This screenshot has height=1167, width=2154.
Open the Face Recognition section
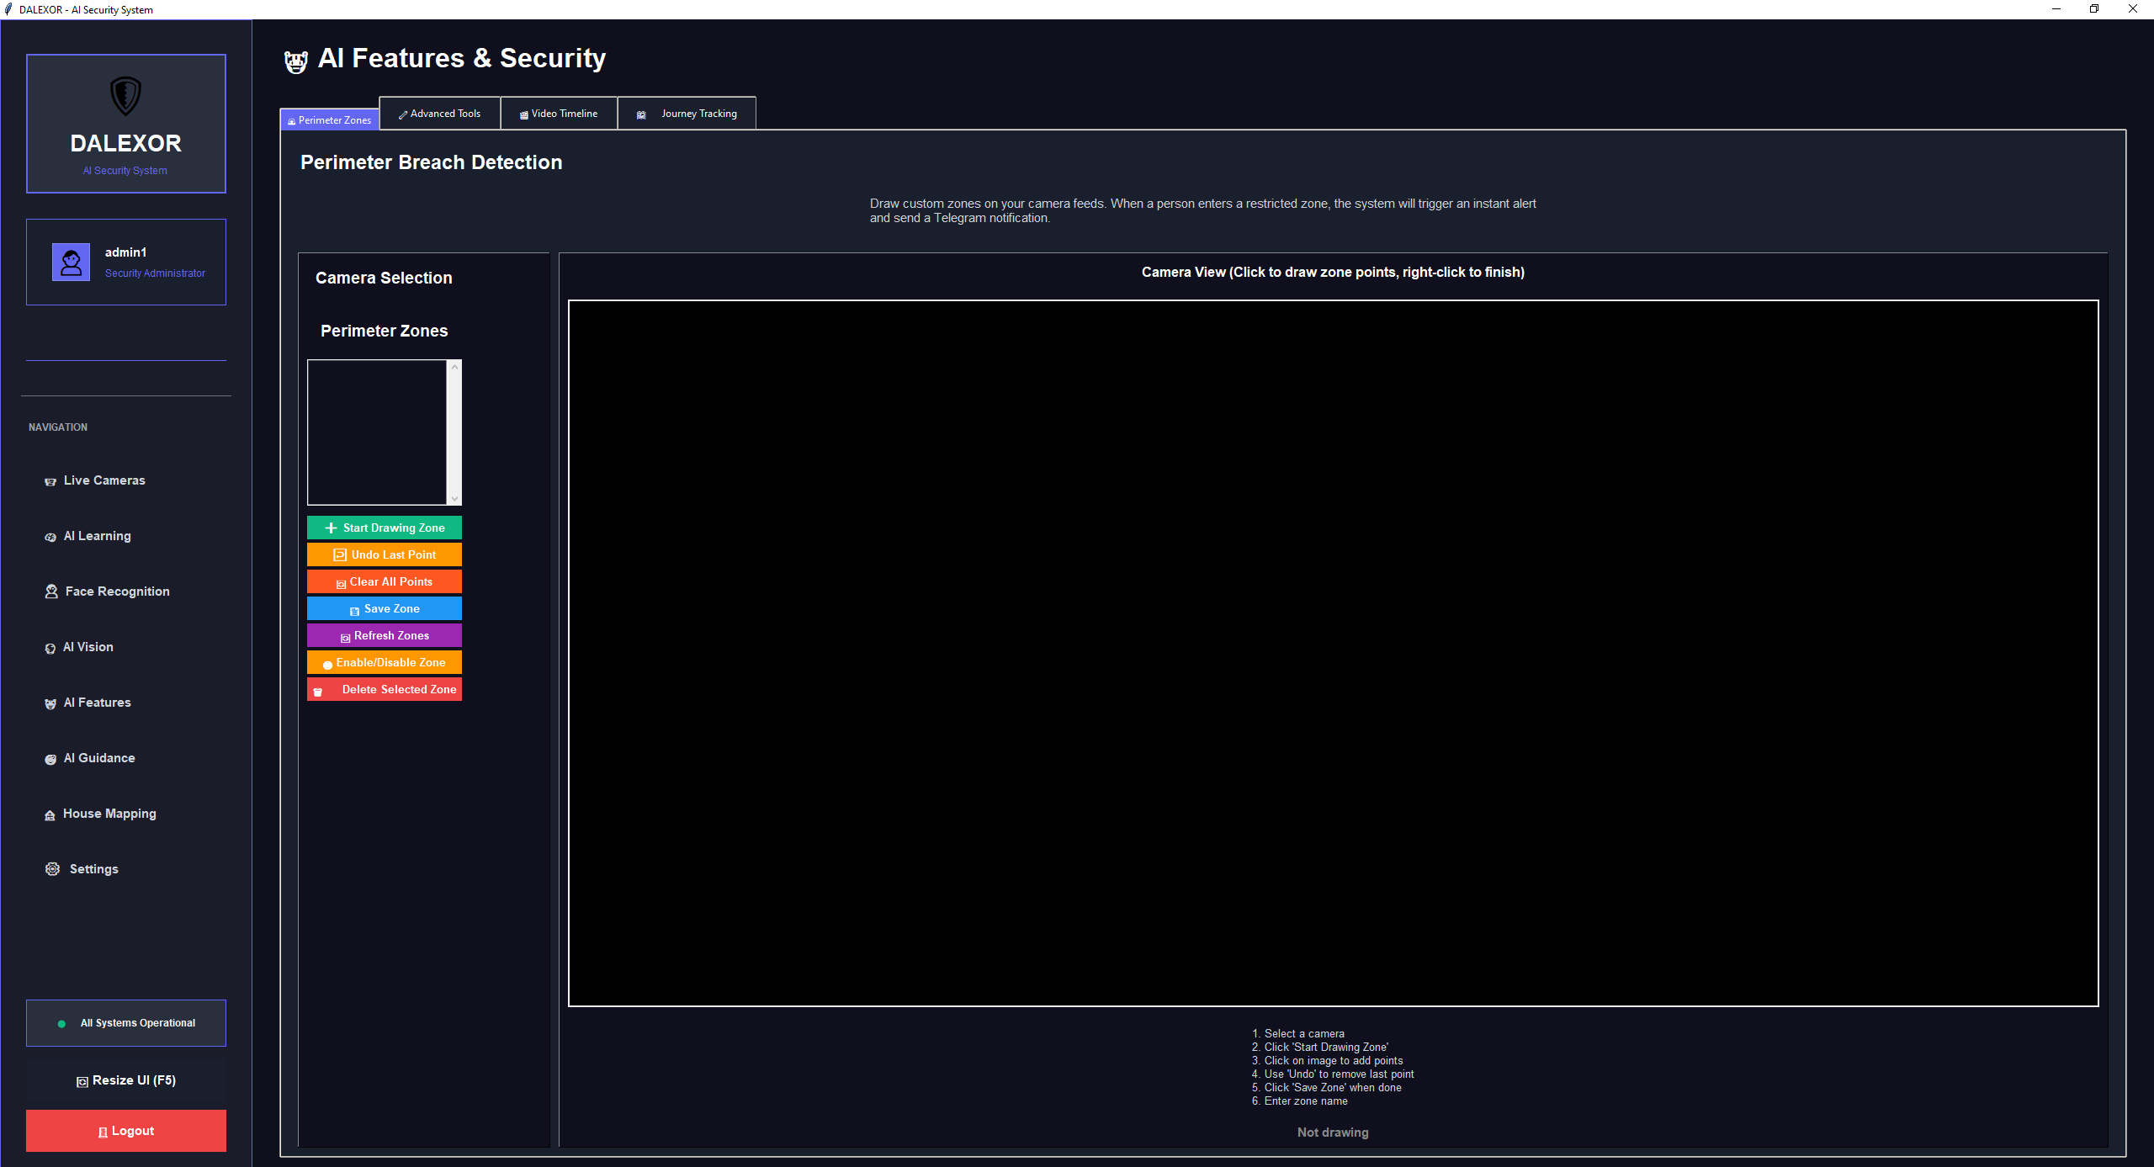click(115, 591)
